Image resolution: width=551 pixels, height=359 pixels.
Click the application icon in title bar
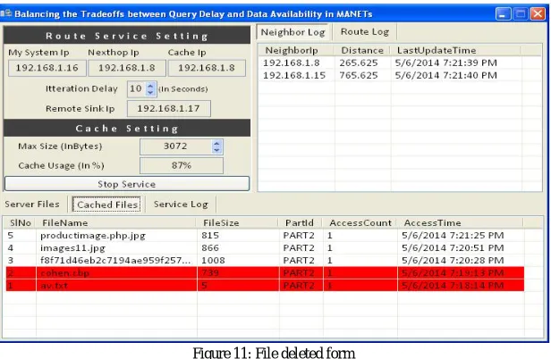point(6,13)
